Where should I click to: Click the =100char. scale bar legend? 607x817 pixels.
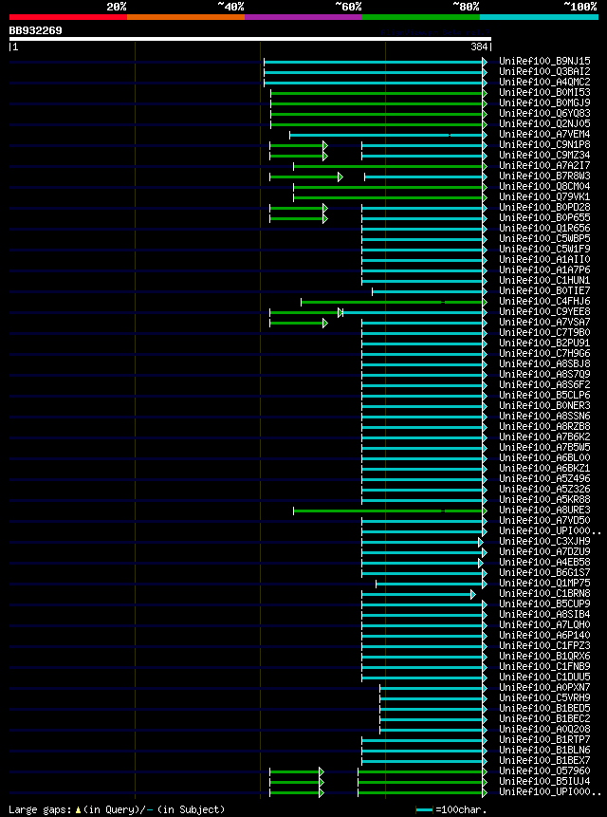click(x=451, y=809)
